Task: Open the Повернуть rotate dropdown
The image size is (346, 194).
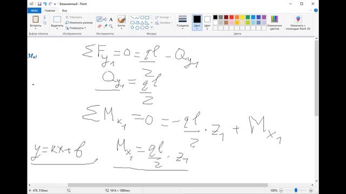Action: 76,28
